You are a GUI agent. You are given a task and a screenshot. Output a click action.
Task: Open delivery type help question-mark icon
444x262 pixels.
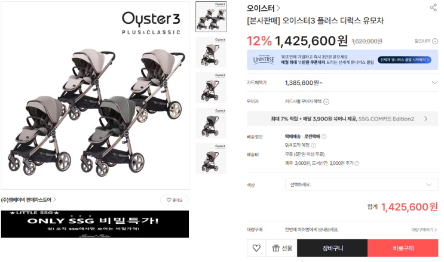(x=324, y=137)
